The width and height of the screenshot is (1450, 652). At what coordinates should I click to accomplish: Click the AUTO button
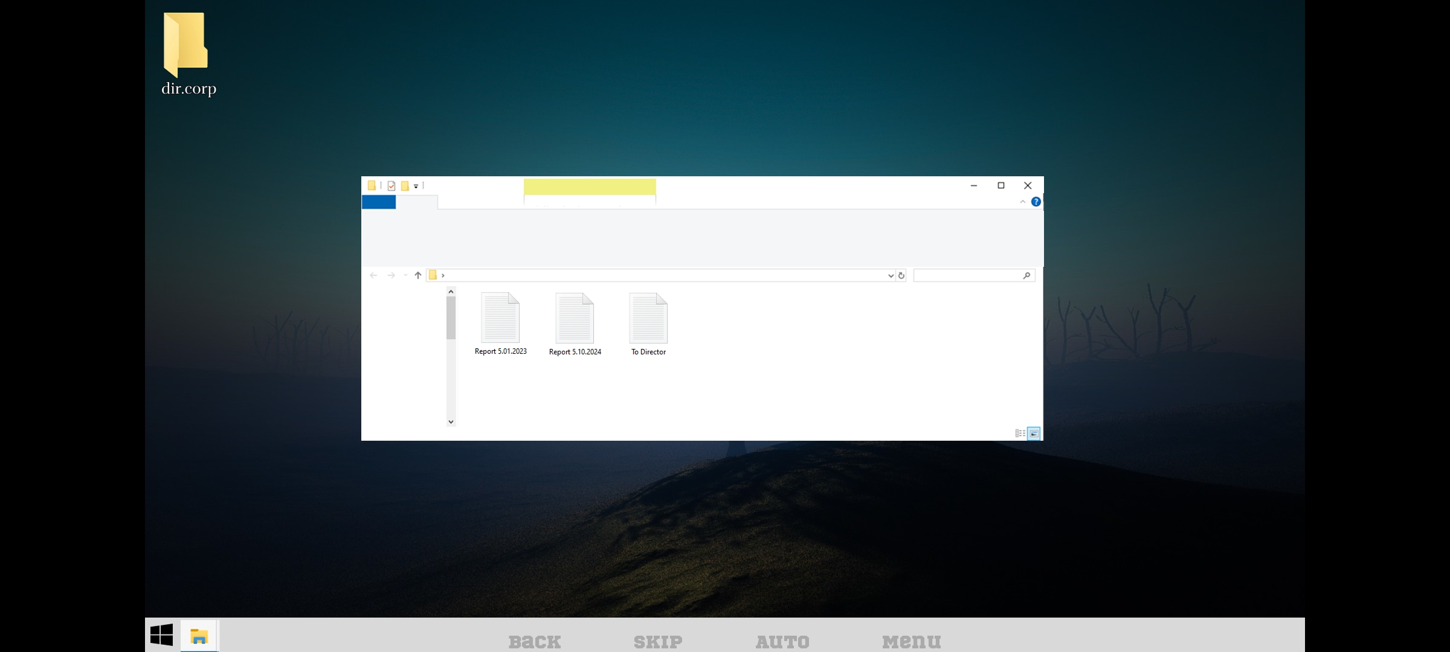(x=782, y=641)
